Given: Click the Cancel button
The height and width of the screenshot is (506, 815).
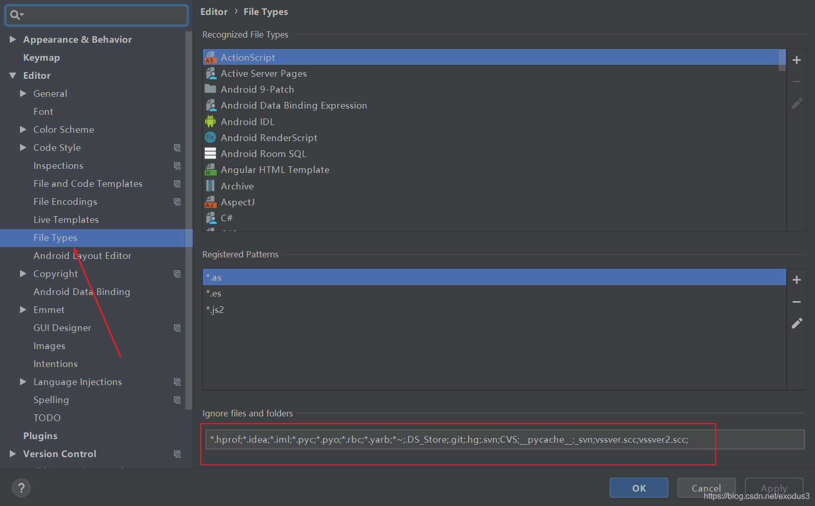Looking at the screenshot, I should 706,488.
